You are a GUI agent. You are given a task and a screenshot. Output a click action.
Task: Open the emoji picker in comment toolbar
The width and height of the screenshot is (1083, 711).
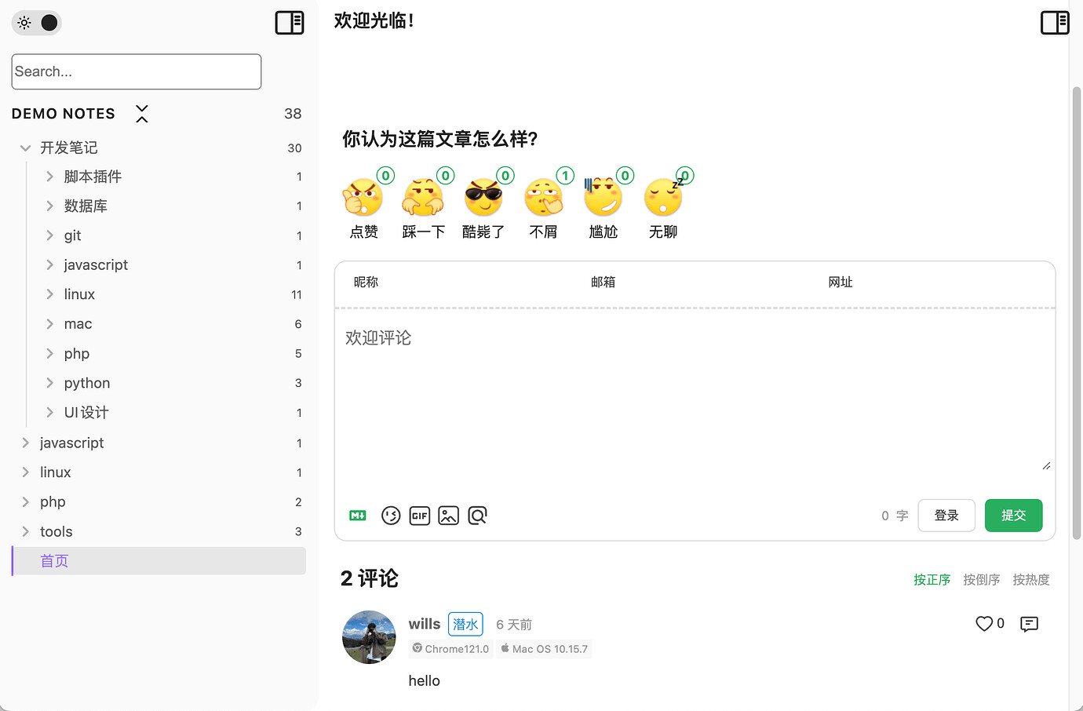391,516
